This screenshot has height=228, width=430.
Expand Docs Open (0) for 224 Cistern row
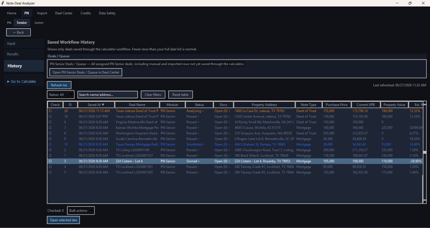point(222,161)
